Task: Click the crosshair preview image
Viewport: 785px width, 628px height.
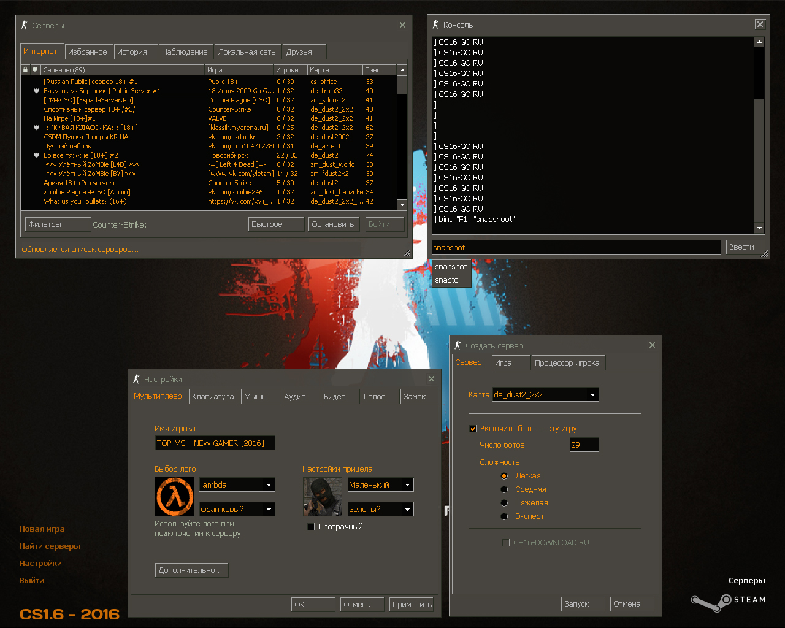Action: coord(322,497)
